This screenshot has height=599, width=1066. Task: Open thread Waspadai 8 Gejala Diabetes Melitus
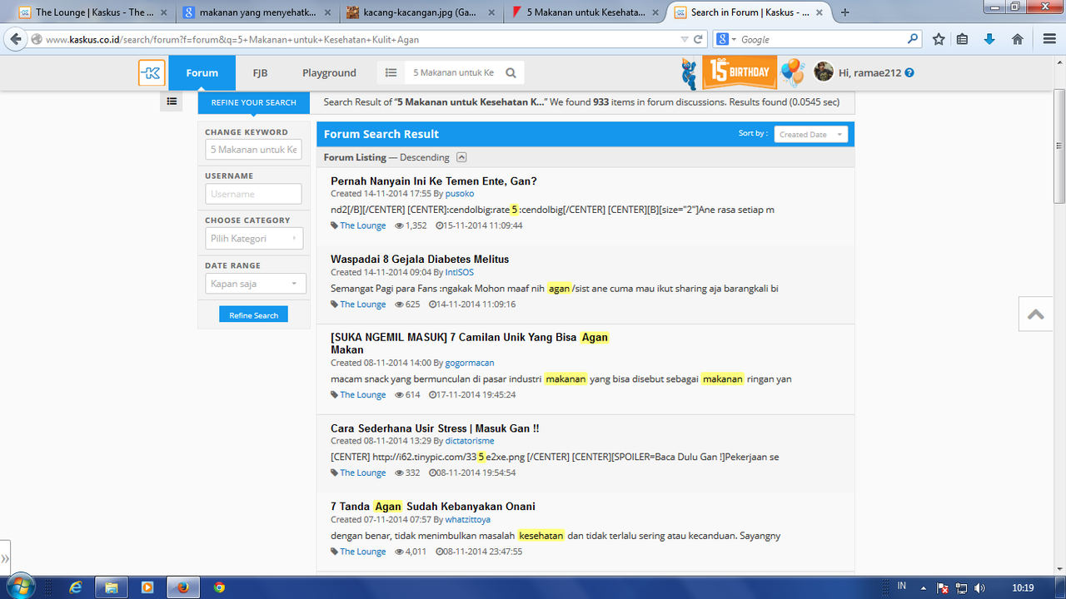420,260
